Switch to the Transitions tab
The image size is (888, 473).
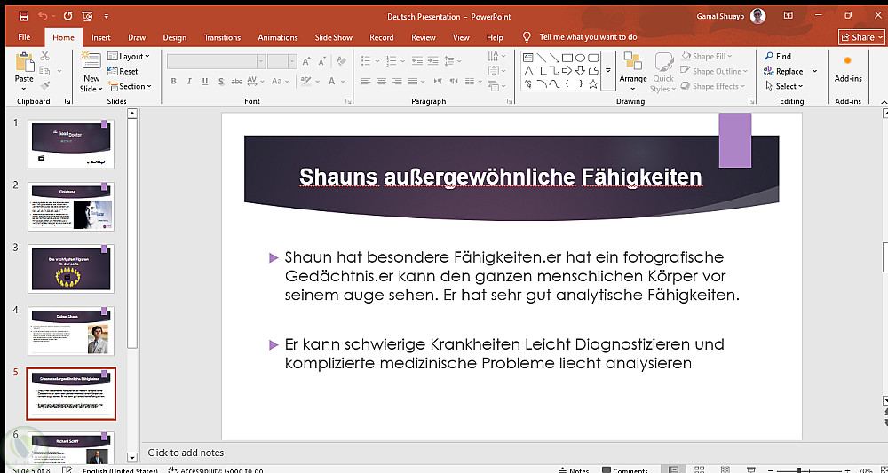(222, 37)
